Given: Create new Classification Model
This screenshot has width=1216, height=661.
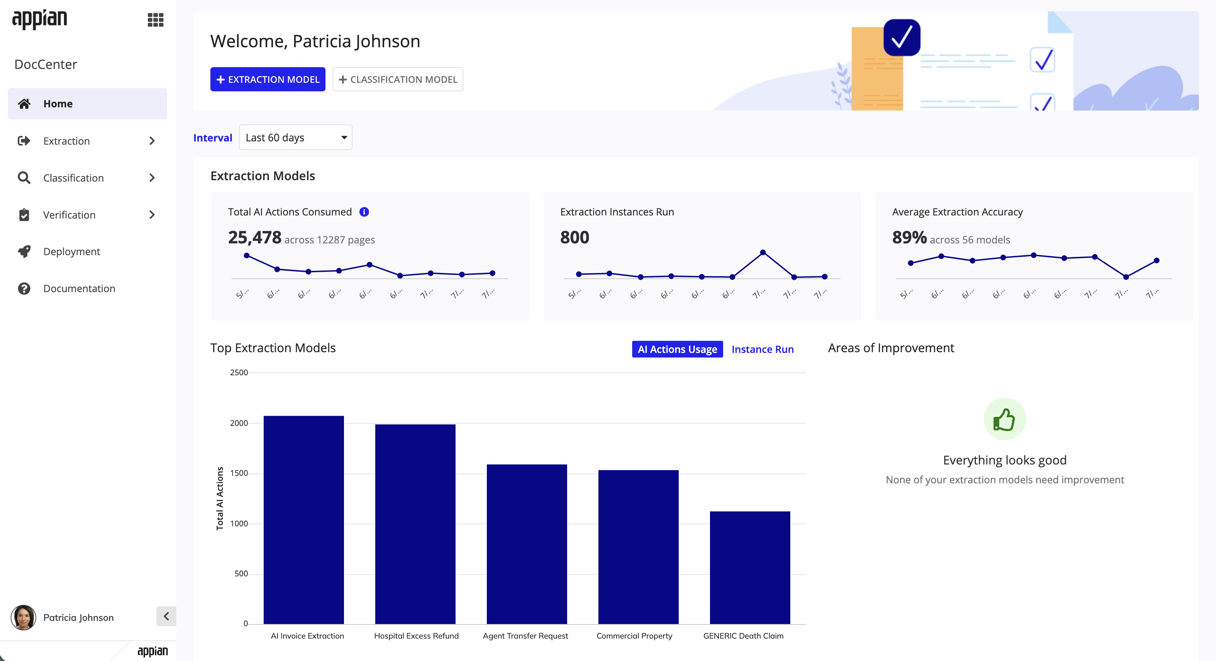Looking at the screenshot, I should point(398,79).
